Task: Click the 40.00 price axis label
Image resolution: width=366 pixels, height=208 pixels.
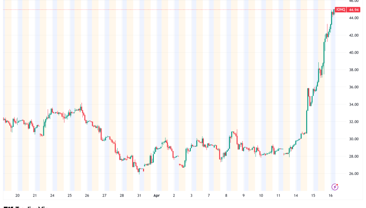Action: (354, 53)
